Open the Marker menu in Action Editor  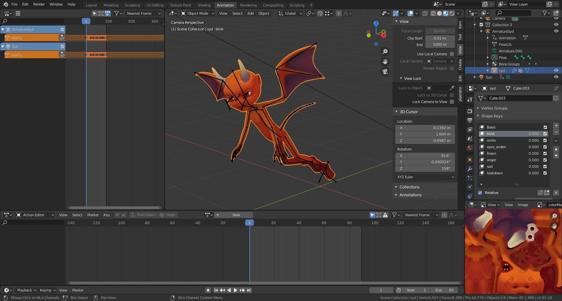pyautogui.click(x=93, y=215)
